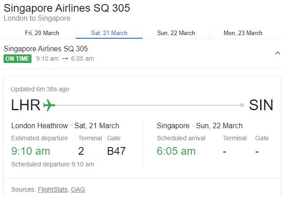This screenshot has height=197, width=283.
Task: Click the Singapore Airlines SQ 305 main heading
Action: click(x=67, y=8)
